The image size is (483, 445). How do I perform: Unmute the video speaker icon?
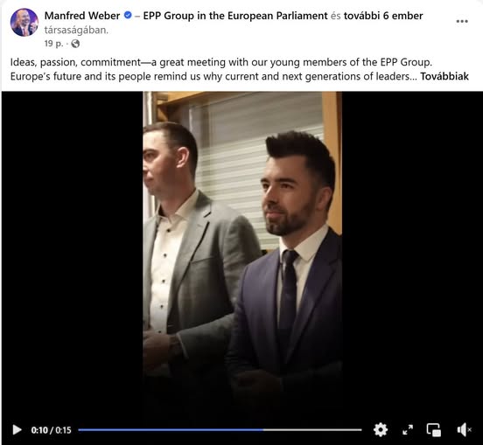[464, 429]
